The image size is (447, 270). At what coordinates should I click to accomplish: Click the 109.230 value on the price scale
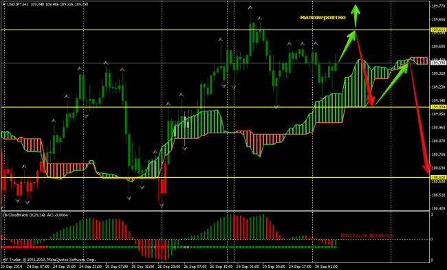[439, 87]
